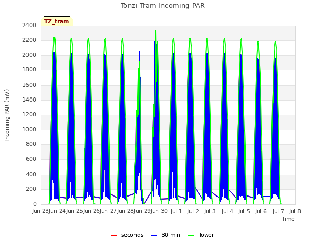Screen dimensions: 326x245
Task: Select the chart title Tonzi Tram Incoming PAR
Action: point(162,6)
